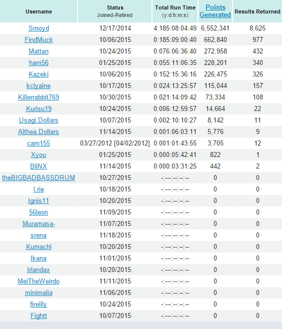The width and height of the screenshot is (282, 329).
Task: Visit theBIGBADBASSDRUM's member page
Action: 38,177
